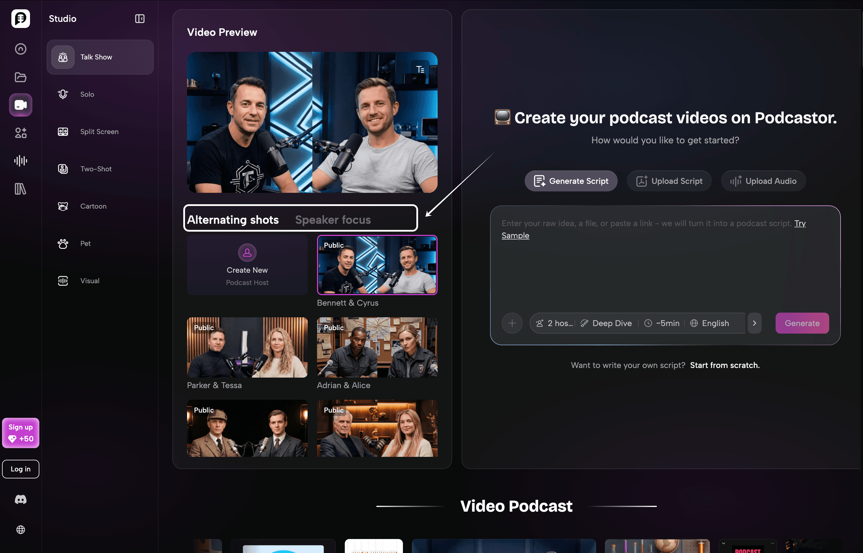The image size is (863, 553).
Task: Select the Adrian & Alice host thumbnail
Action: pyautogui.click(x=377, y=347)
